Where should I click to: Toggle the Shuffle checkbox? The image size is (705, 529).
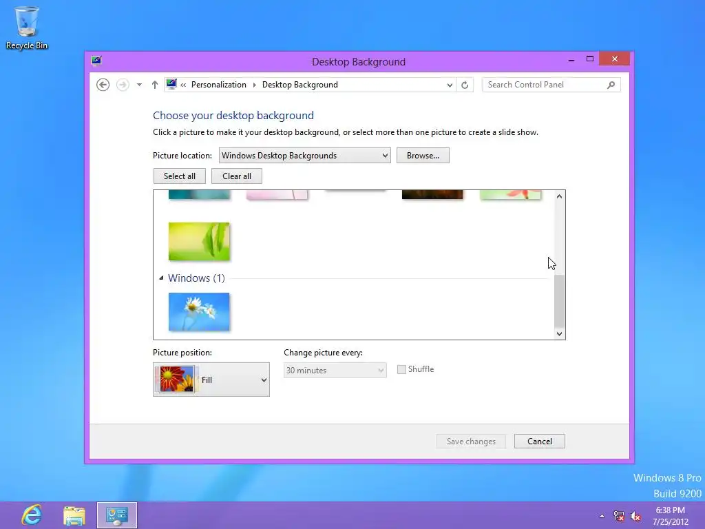coord(401,369)
